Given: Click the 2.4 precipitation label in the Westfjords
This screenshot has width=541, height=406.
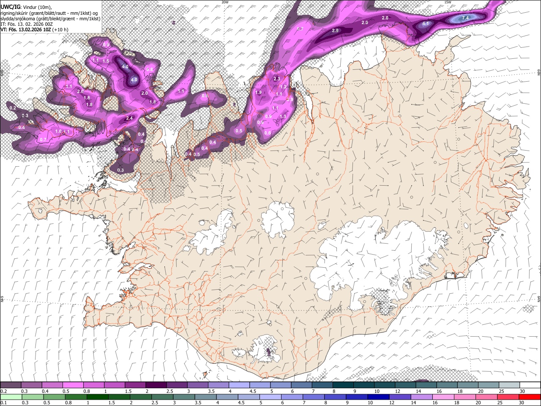Looking at the screenshot, I should pos(129,118).
